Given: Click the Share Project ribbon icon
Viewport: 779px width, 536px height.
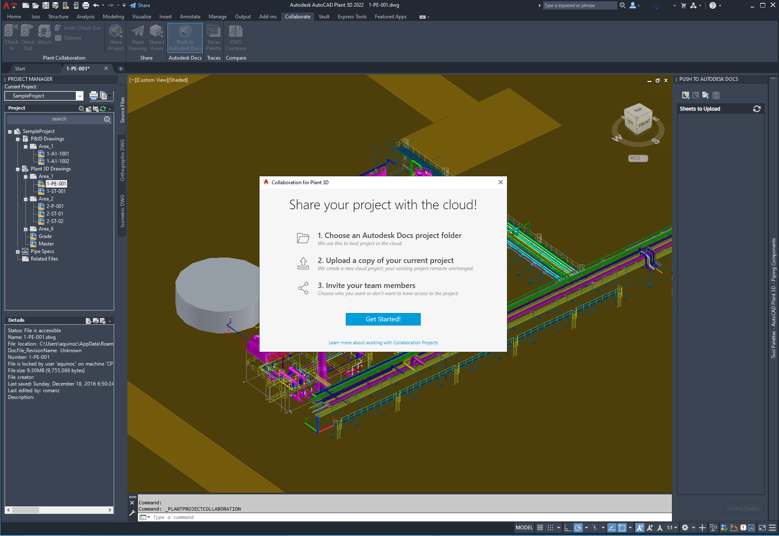Looking at the screenshot, I should click(116, 38).
